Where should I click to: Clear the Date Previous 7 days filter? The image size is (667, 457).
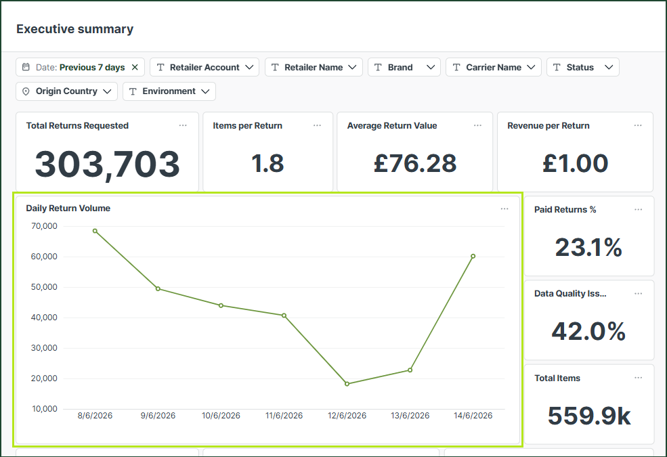coord(135,67)
